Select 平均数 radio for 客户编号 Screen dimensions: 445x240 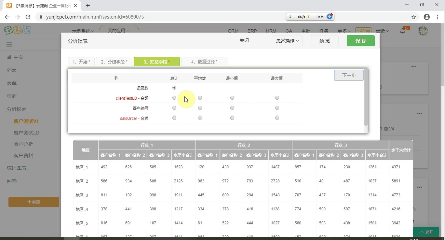200,108
